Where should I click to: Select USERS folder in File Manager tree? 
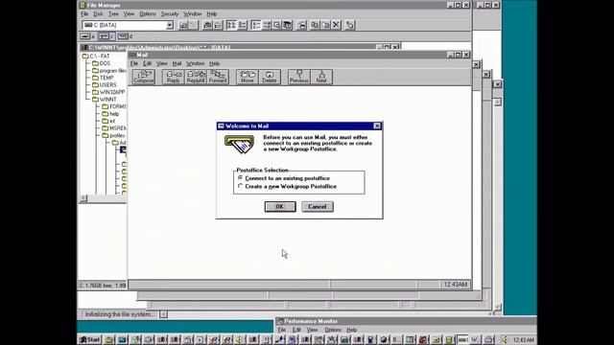pyautogui.click(x=105, y=84)
